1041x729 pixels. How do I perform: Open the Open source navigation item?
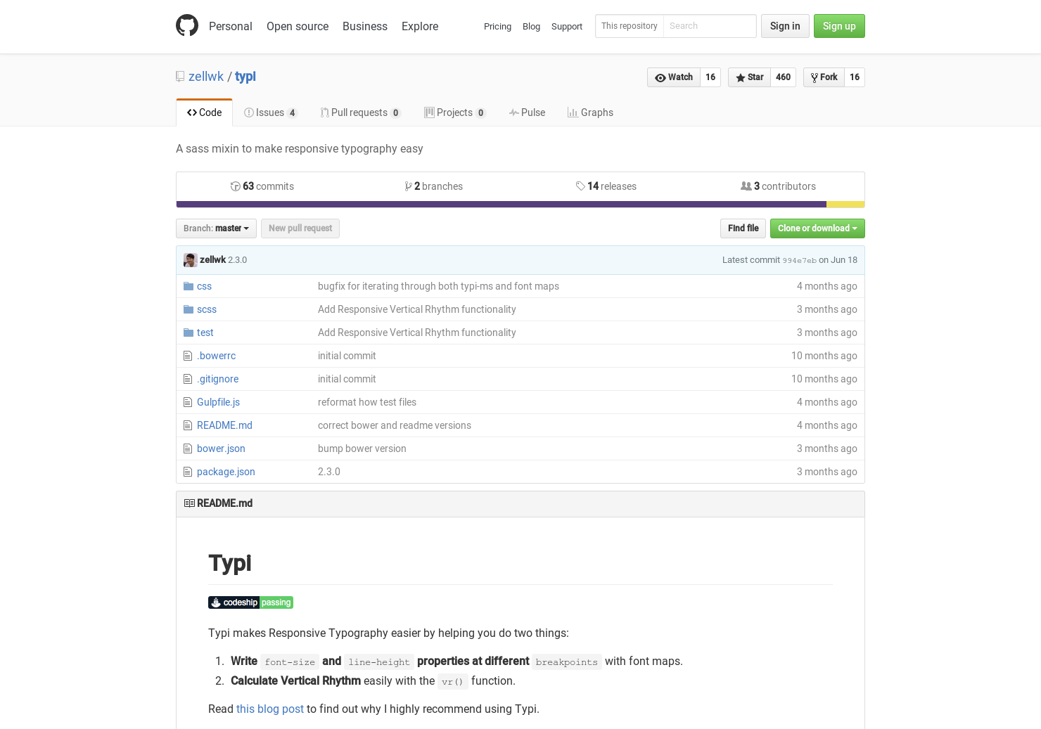pos(298,26)
